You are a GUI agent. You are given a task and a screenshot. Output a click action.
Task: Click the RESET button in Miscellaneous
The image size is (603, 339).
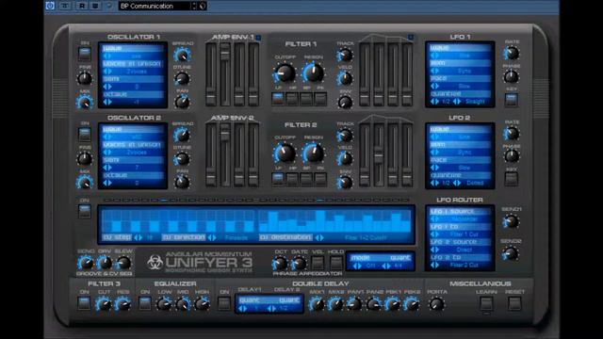514,303
